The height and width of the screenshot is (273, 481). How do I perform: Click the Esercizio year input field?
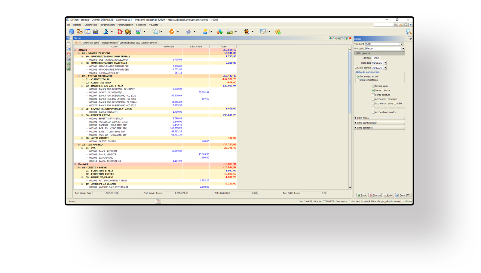376,58
